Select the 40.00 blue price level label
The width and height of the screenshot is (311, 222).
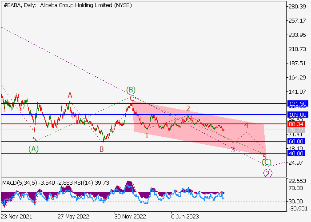(296, 154)
